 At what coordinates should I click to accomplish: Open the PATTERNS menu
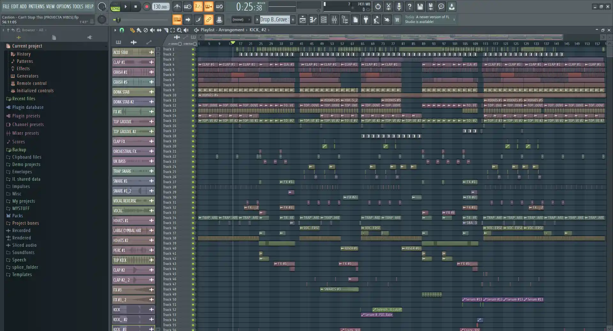pos(36,6)
